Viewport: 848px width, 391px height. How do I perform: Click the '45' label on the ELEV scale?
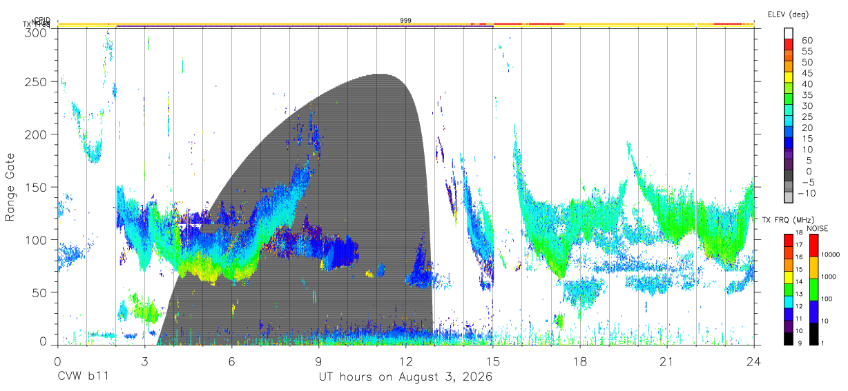pyautogui.click(x=807, y=72)
